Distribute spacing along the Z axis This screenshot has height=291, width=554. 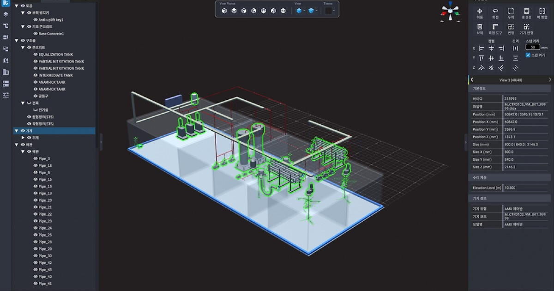516,68
